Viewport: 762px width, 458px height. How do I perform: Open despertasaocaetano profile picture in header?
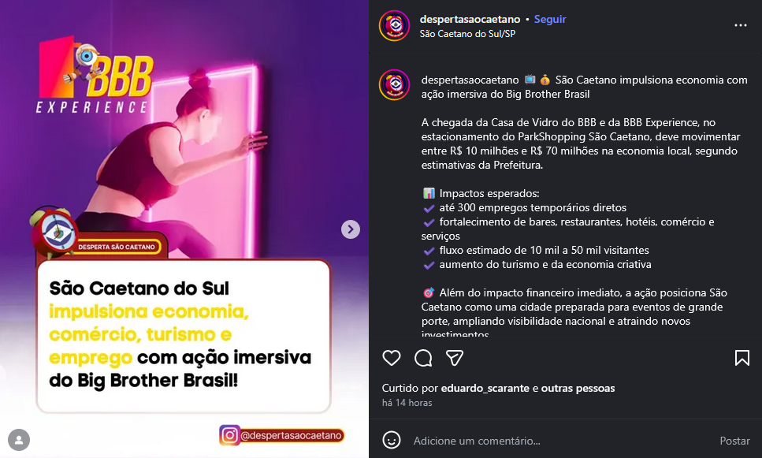394,26
